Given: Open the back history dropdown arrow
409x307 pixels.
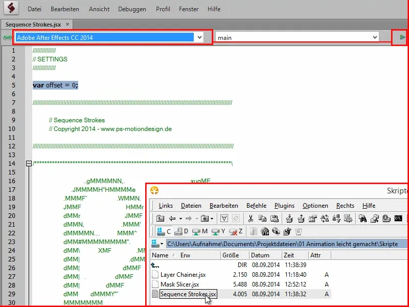Looking at the screenshot, I should (180, 218).
